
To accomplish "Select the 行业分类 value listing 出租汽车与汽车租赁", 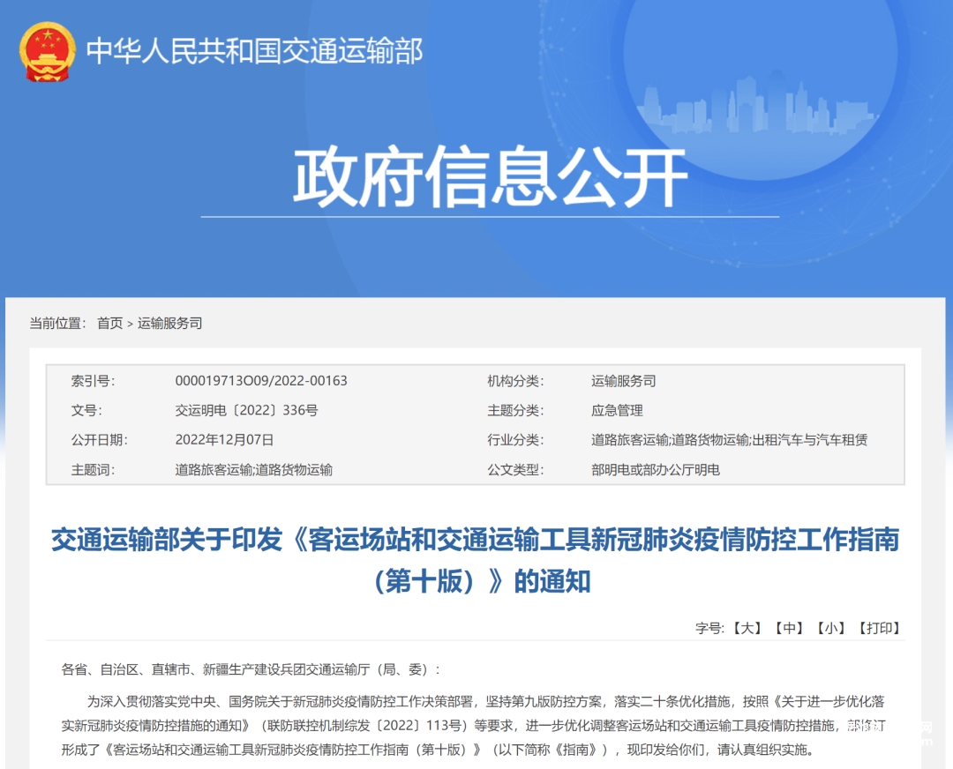I will 730,440.
